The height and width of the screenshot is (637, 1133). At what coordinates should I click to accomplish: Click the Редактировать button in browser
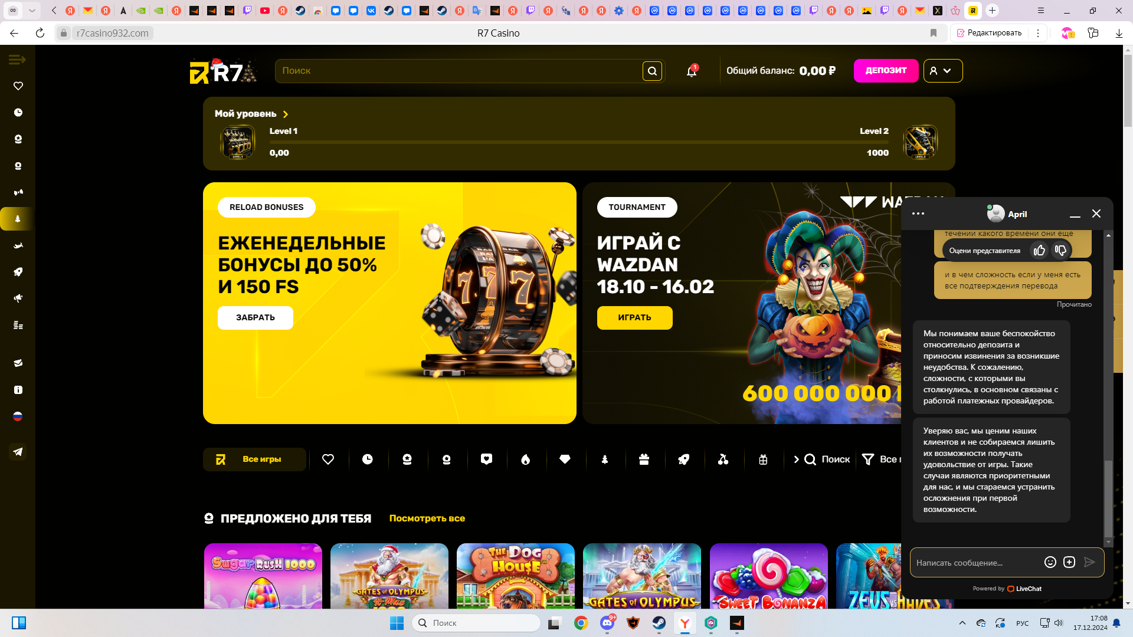click(x=989, y=33)
